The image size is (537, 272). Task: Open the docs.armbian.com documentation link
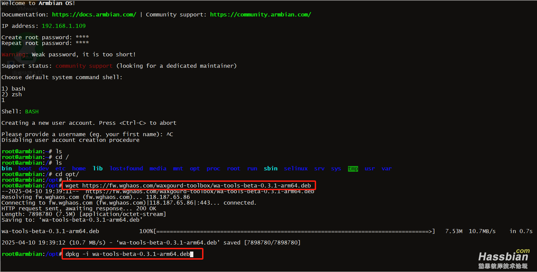click(x=94, y=14)
